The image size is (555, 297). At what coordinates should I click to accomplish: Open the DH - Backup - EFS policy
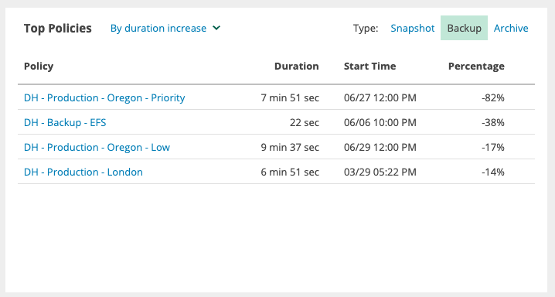pyautogui.click(x=65, y=122)
